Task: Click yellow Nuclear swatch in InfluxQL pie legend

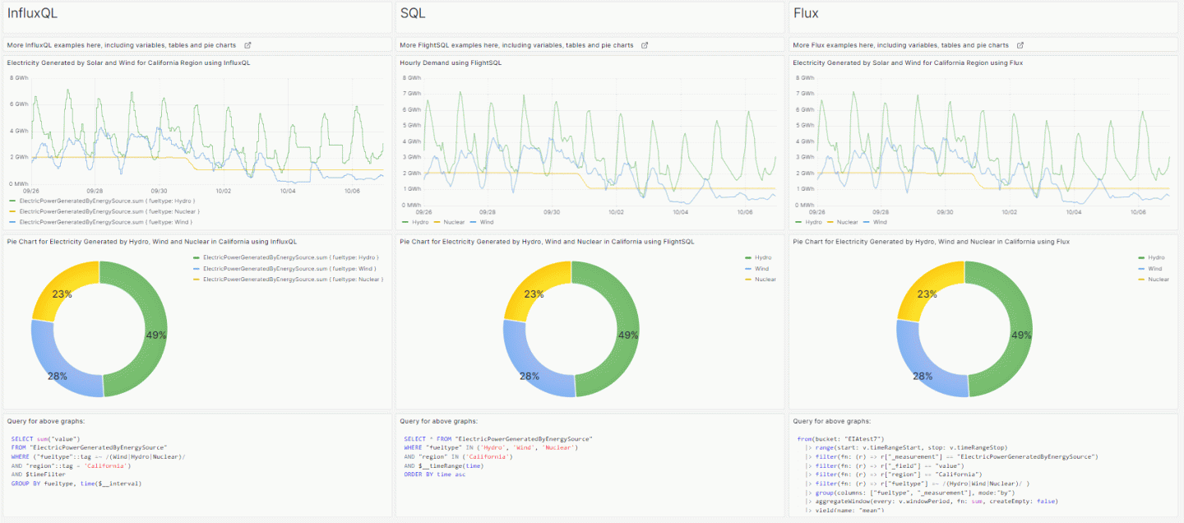Action: tap(195, 280)
